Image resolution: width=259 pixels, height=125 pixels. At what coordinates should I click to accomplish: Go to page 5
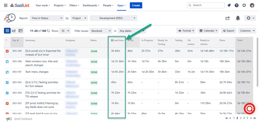click(247, 118)
